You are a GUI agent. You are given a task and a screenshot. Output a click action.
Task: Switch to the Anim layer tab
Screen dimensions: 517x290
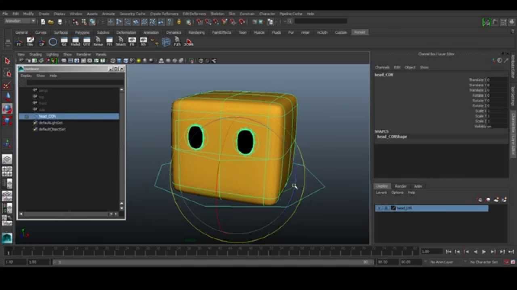point(418,186)
